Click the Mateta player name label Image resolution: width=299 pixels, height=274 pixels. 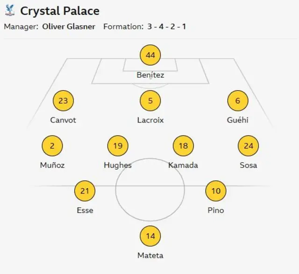coord(150,255)
